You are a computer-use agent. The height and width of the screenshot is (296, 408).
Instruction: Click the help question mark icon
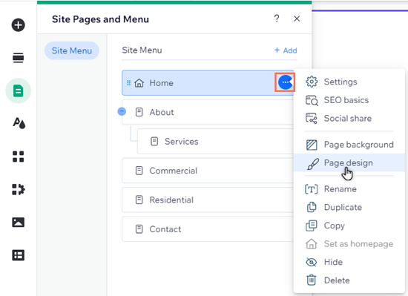[x=277, y=19]
